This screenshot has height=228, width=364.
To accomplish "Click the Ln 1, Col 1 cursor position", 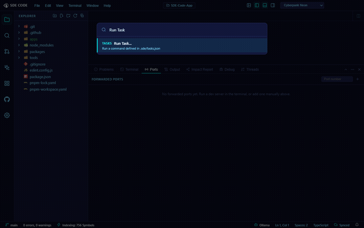I will [x=282, y=225].
